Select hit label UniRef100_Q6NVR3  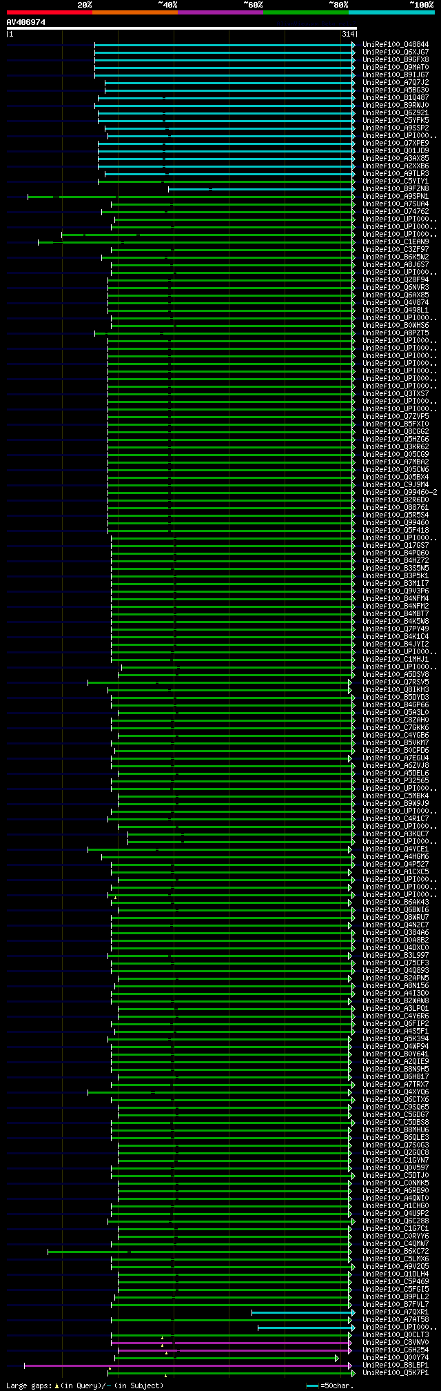pyautogui.click(x=396, y=287)
